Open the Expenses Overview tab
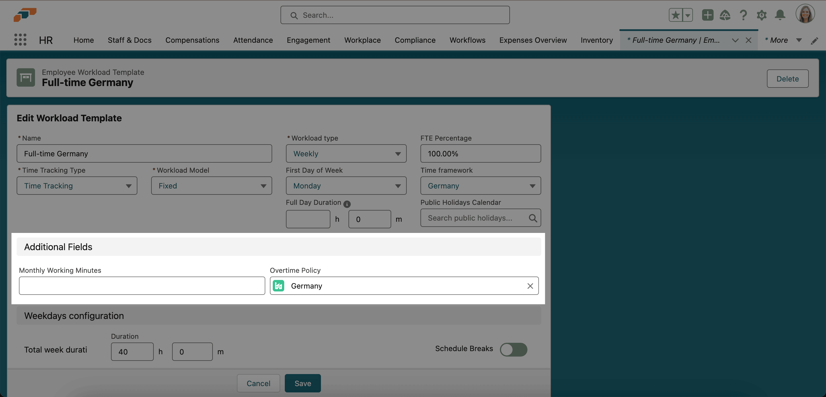This screenshot has height=397, width=826. [533, 40]
